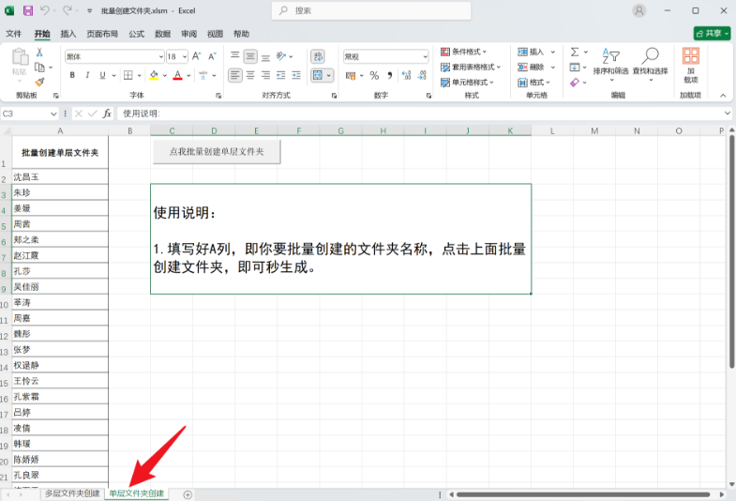The height and width of the screenshot is (501, 736).
Task: Click the percent style icon
Action: (x=374, y=76)
